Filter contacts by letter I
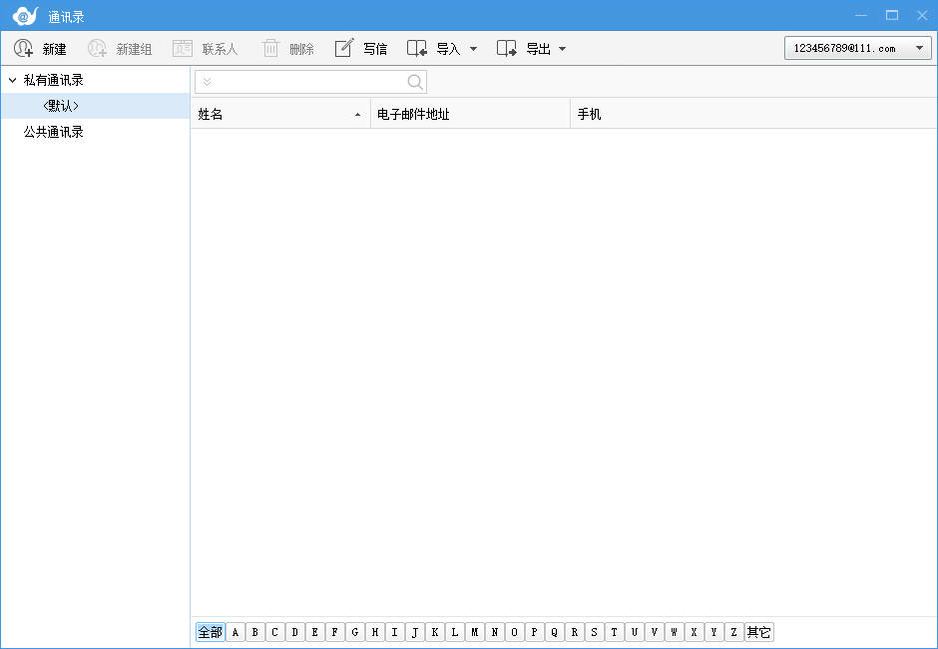 coord(395,632)
